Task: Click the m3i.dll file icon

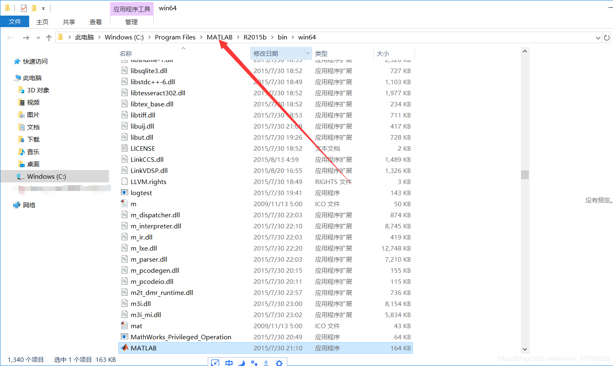Action: click(124, 304)
